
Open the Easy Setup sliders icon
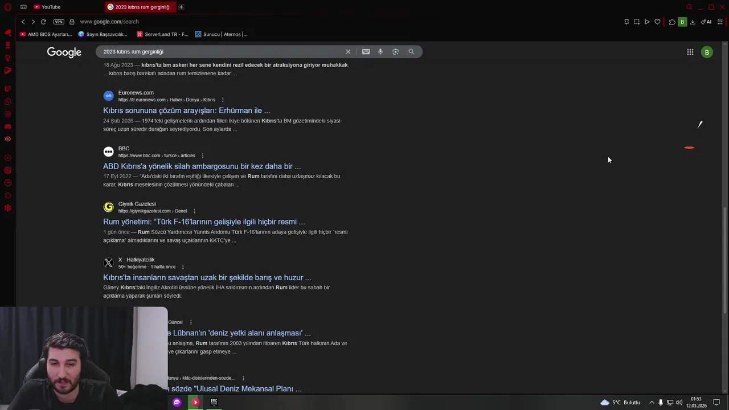[720, 22]
